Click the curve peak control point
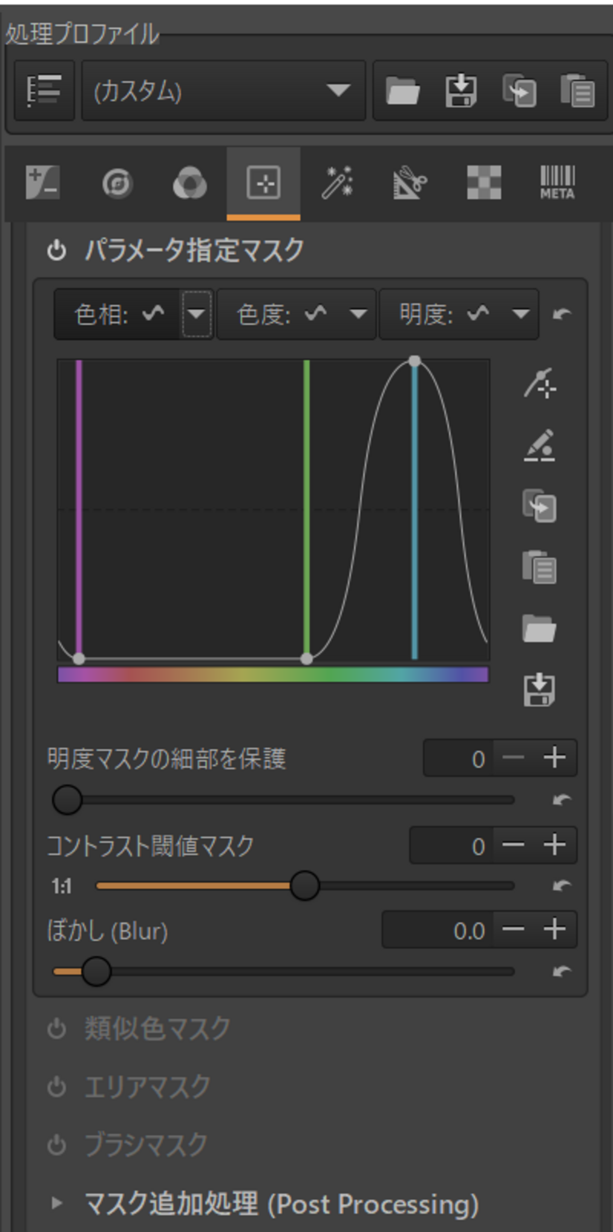The image size is (613, 1232). point(414,361)
